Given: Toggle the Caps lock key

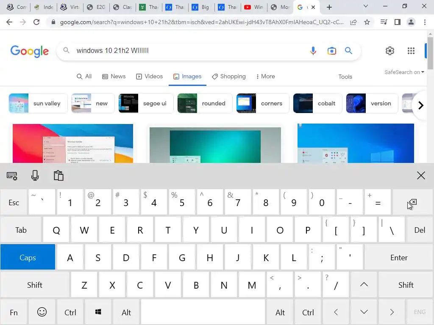Looking at the screenshot, I should click(x=28, y=257).
